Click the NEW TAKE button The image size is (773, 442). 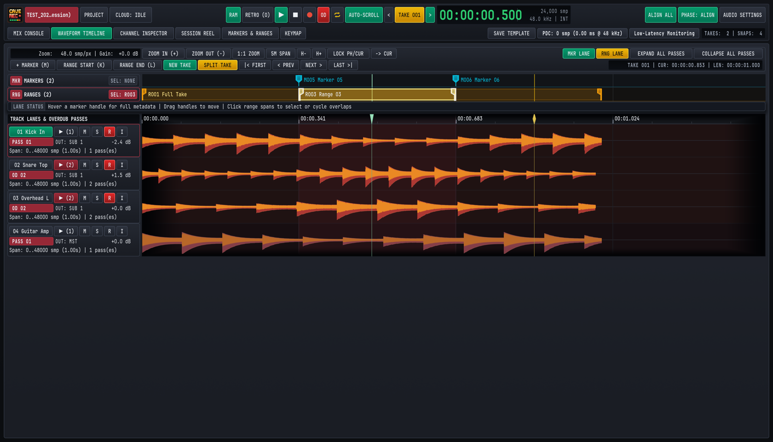coord(180,65)
